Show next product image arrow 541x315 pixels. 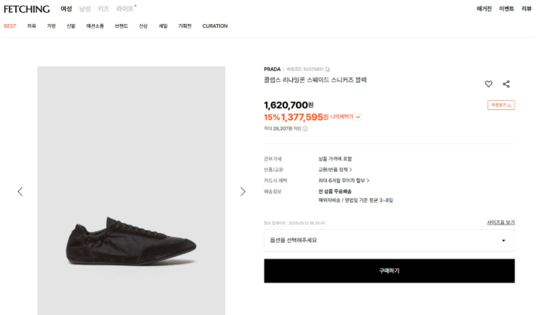(243, 191)
